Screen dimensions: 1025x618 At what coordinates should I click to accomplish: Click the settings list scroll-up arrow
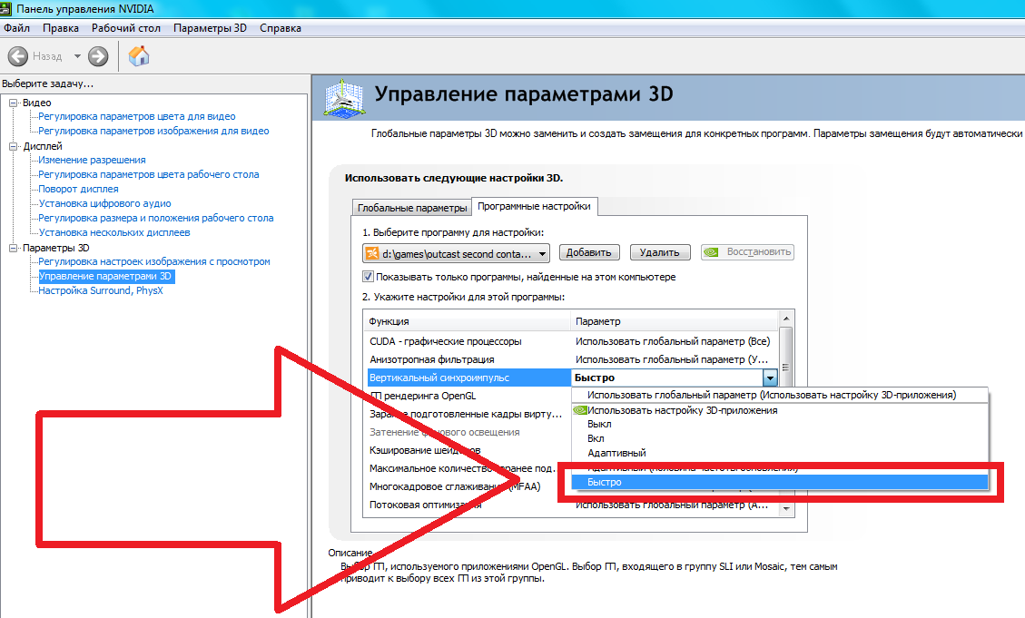[x=786, y=319]
